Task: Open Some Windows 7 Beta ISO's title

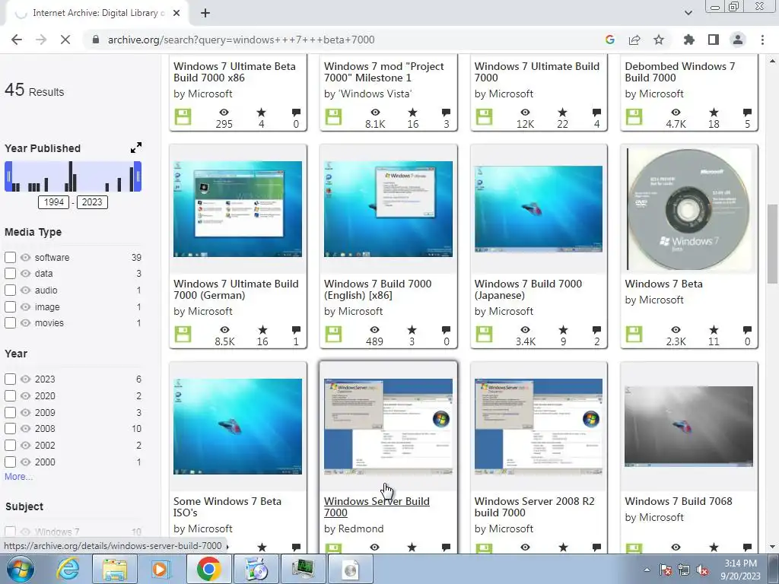Action: click(227, 506)
